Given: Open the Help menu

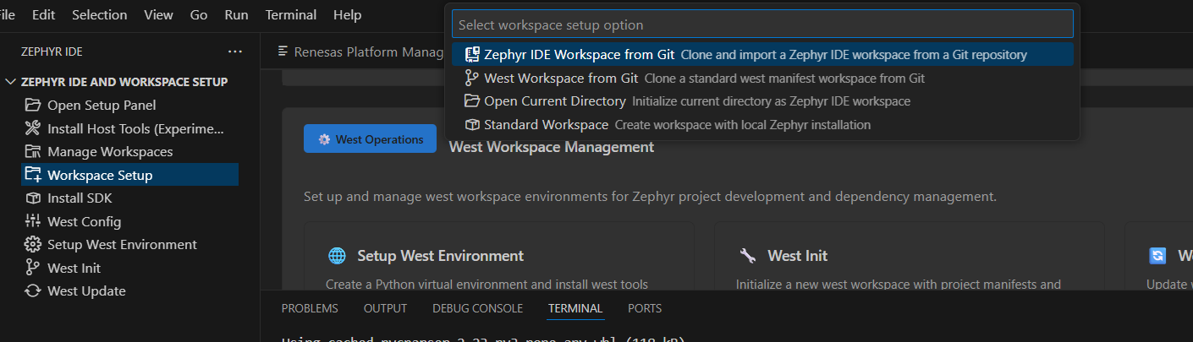Looking at the screenshot, I should point(347,15).
